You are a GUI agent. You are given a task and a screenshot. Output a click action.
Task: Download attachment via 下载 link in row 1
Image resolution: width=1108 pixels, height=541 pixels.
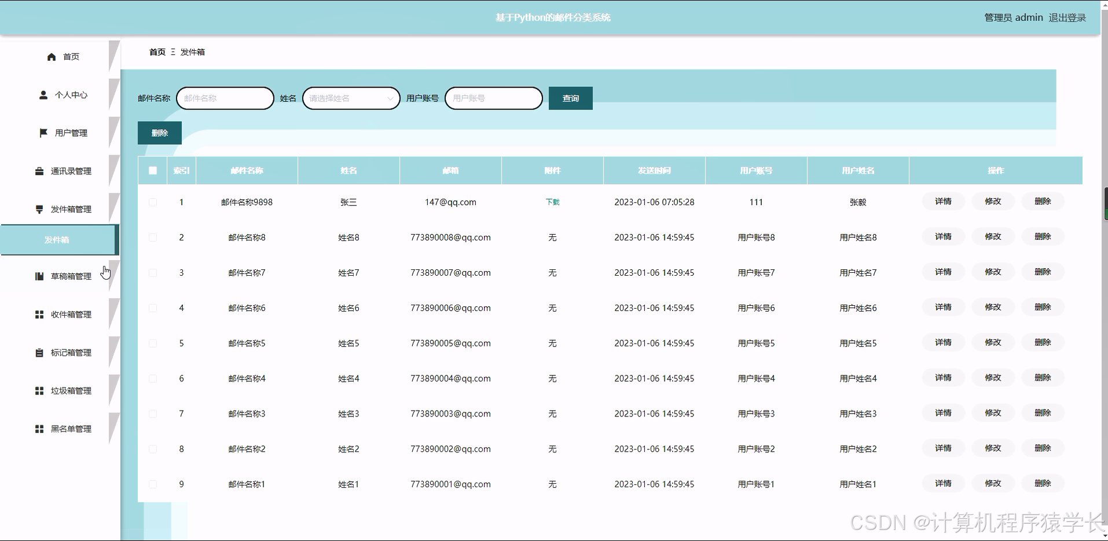[553, 202]
